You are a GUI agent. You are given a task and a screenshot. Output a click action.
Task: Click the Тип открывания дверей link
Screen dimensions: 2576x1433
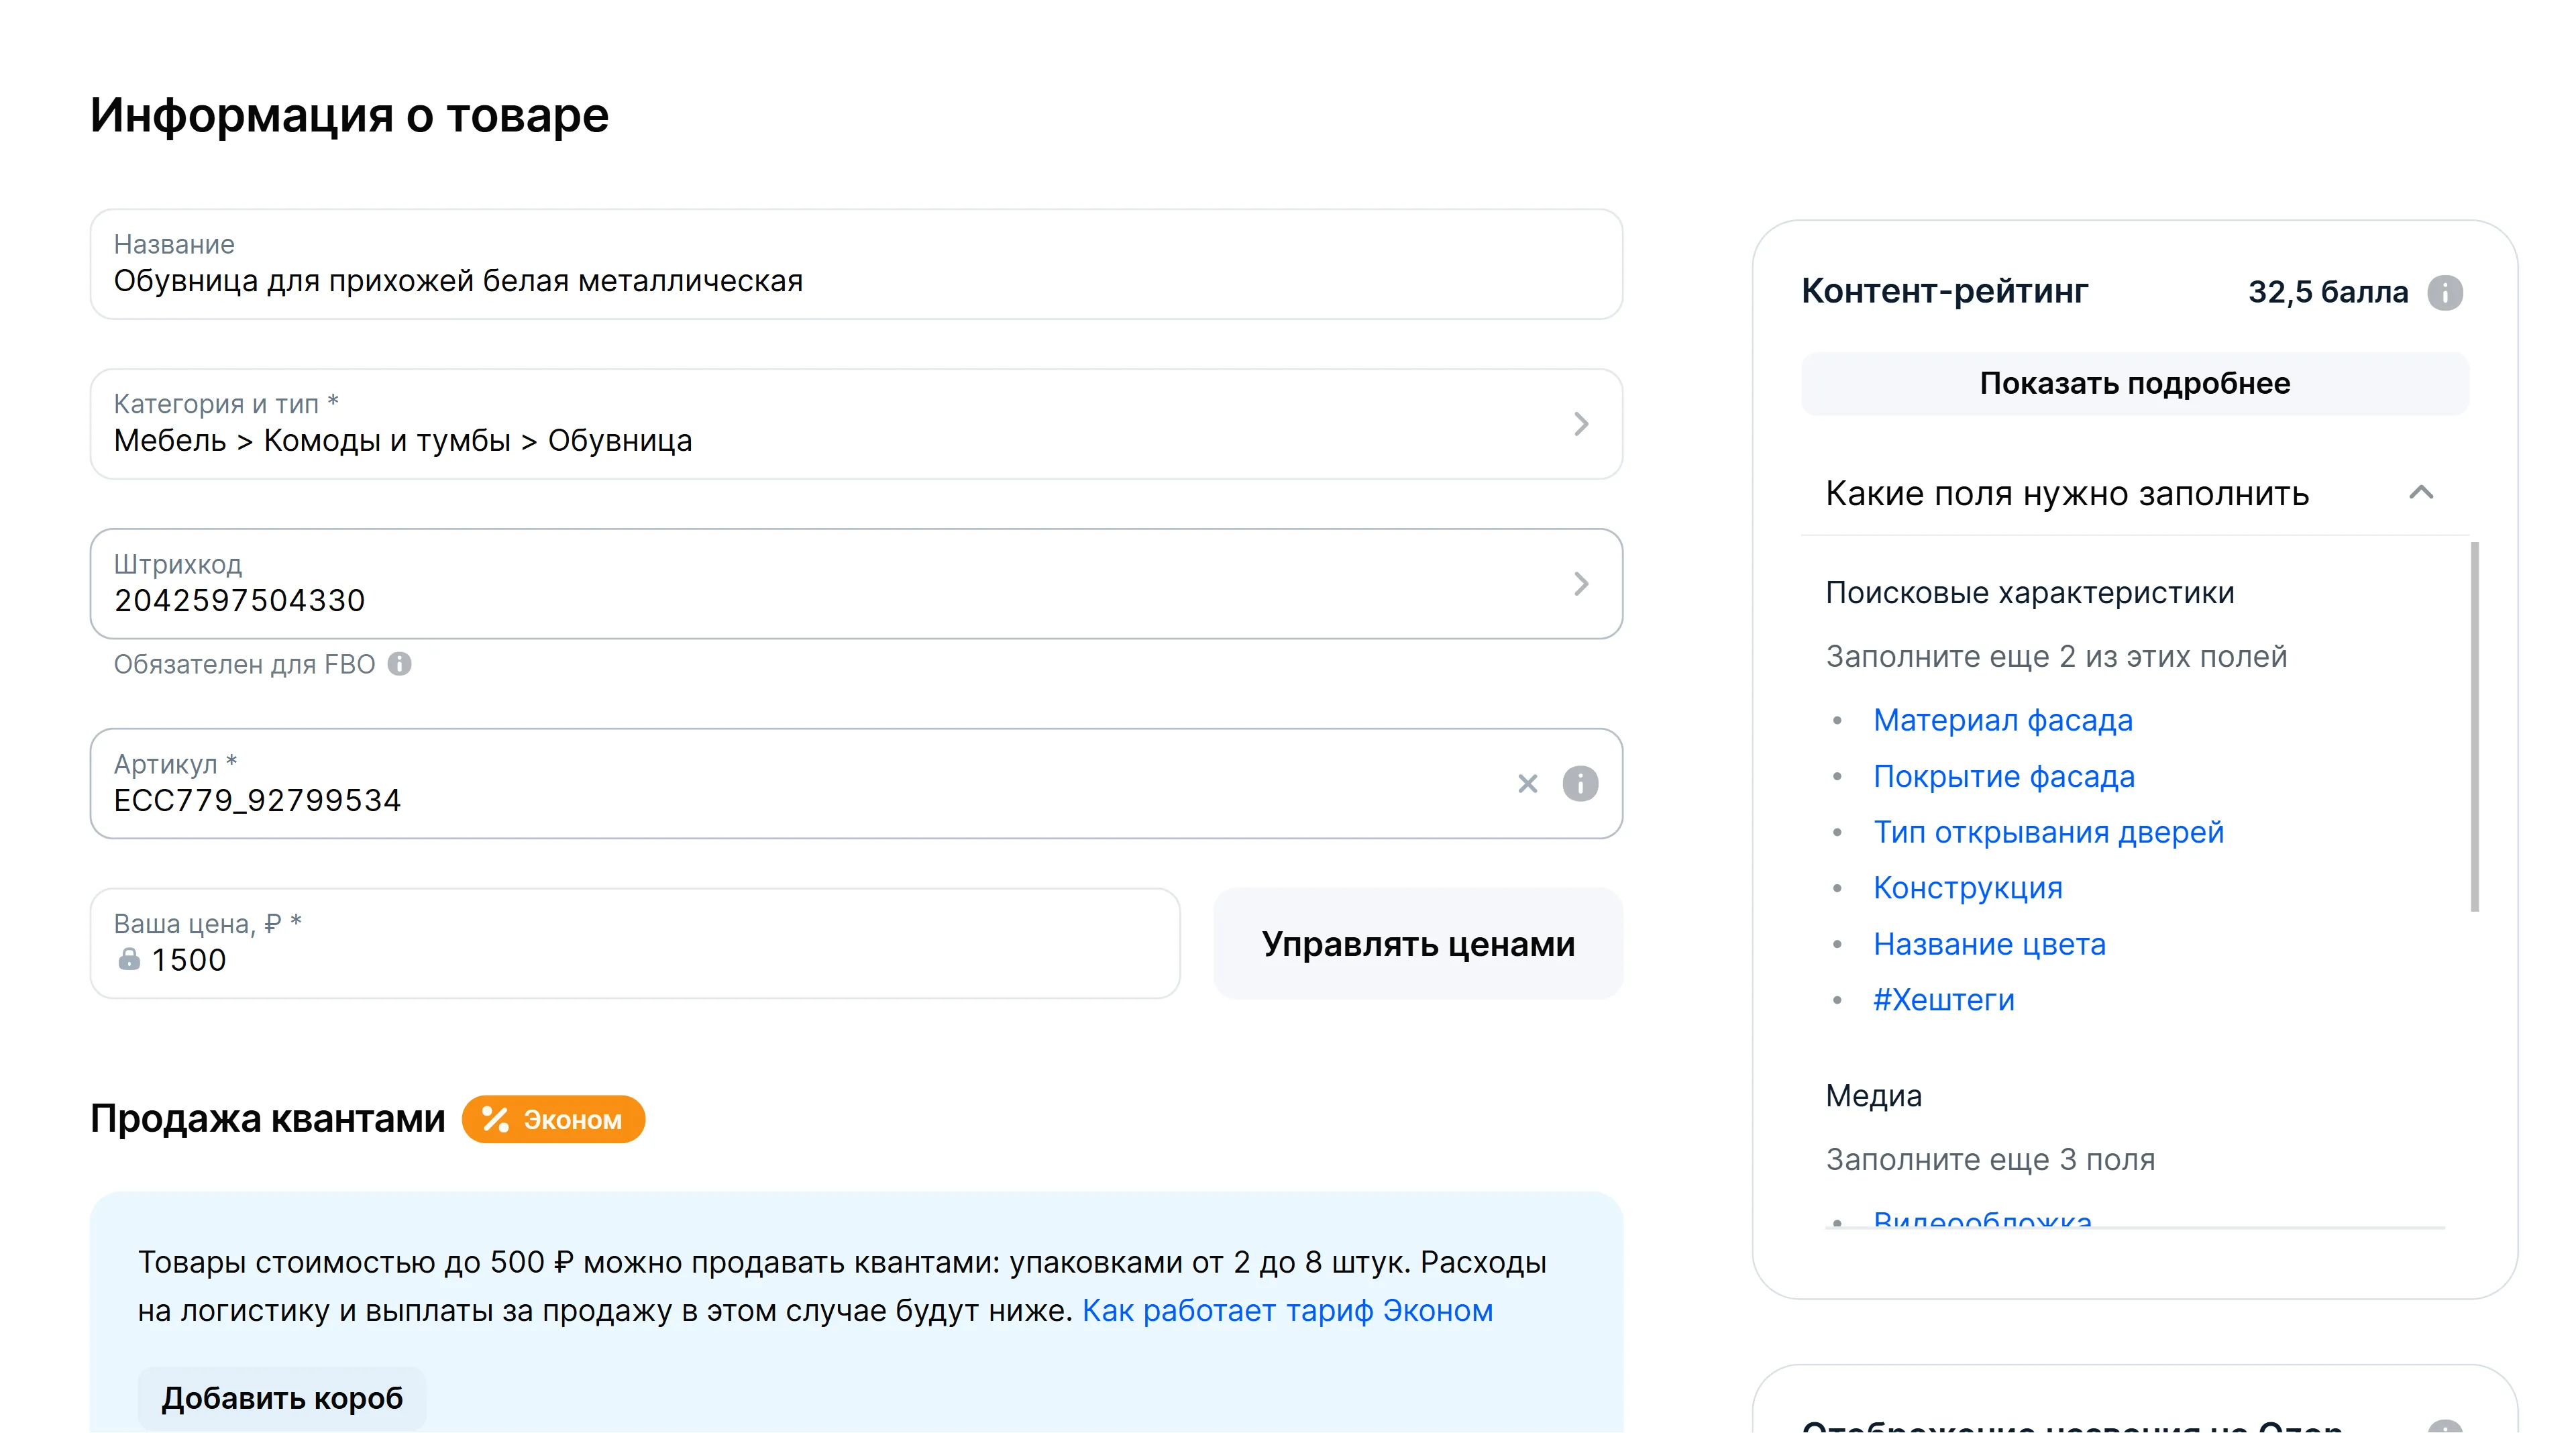pyautogui.click(x=2048, y=832)
